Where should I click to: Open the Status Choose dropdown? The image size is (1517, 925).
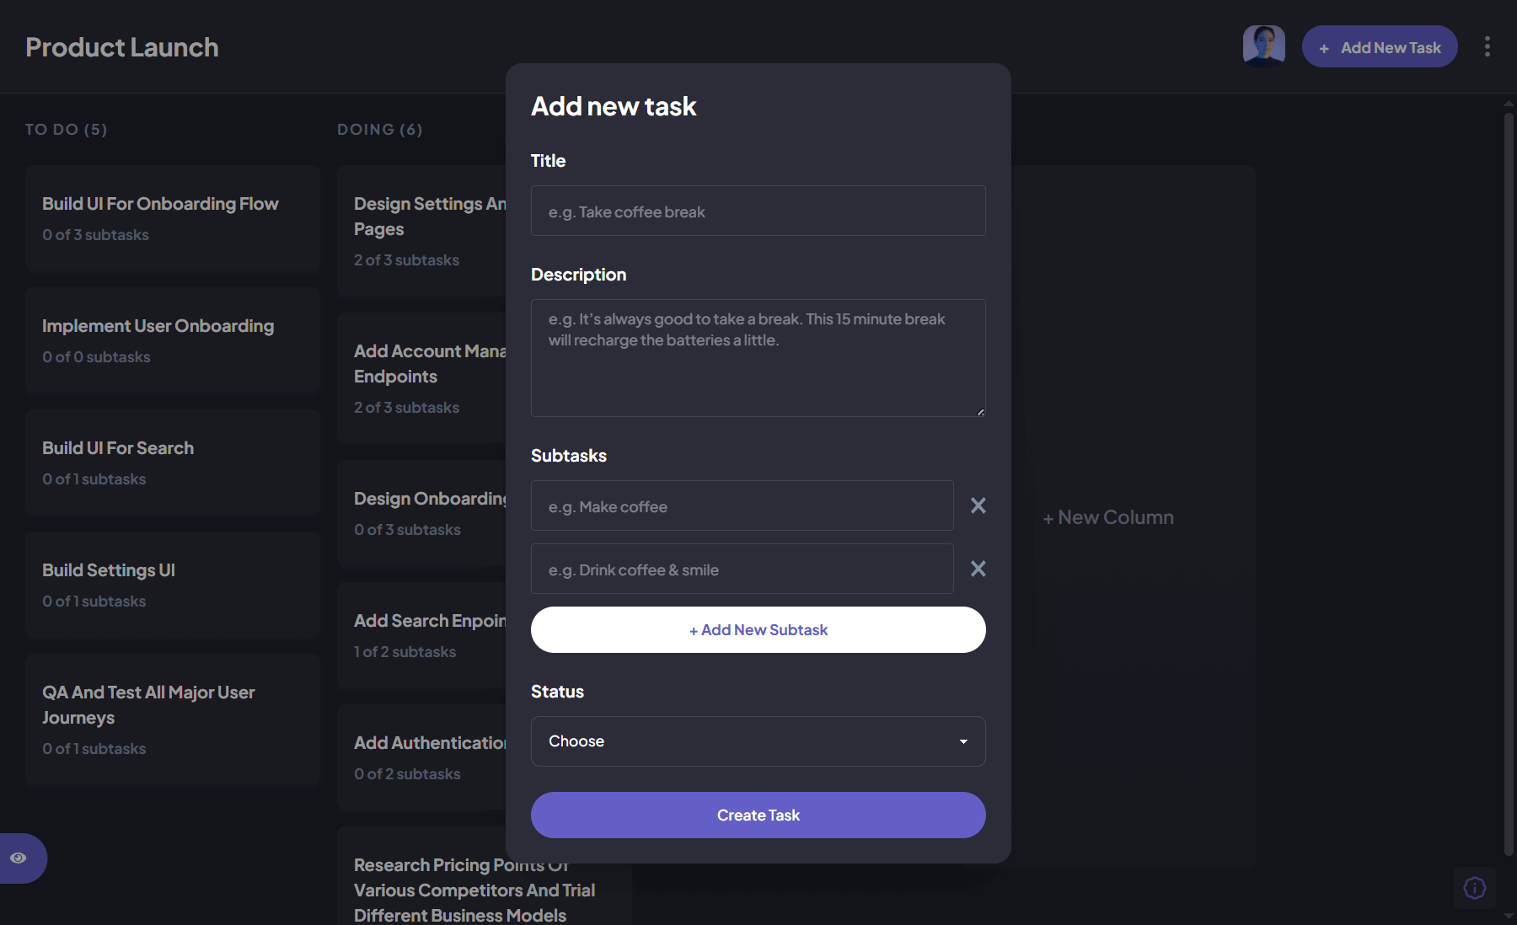click(x=758, y=741)
